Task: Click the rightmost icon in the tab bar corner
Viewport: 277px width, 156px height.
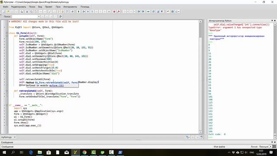Action: click(201, 137)
